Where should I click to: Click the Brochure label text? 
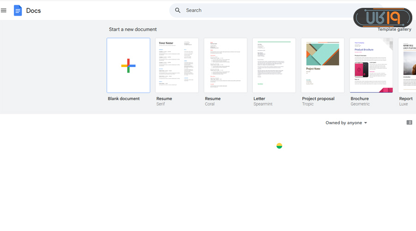click(x=360, y=98)
